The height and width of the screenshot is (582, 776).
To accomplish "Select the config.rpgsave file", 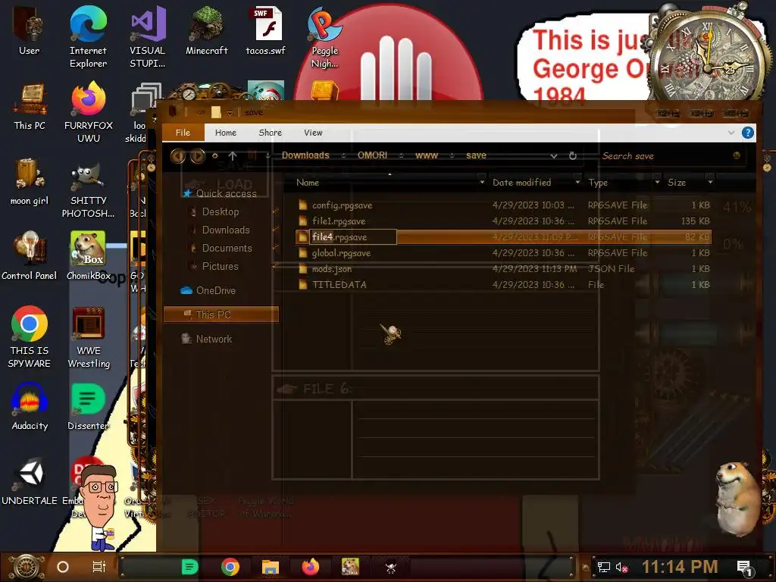I will pos(503,205).
